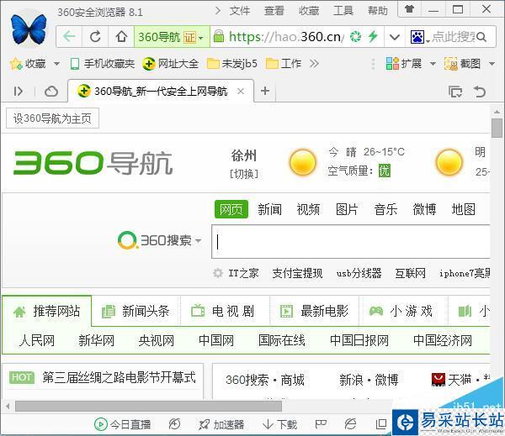This screenshot has height=436, width=505.
Task: Expand 360导航 certificate dropdown arrow
Action: coord(201,38)
